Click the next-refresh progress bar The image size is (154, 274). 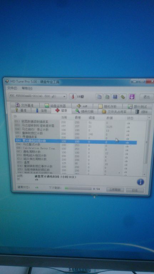tap(78, 189)
